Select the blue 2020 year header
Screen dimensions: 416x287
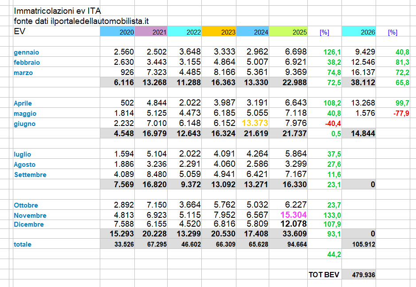click(117, 31)
